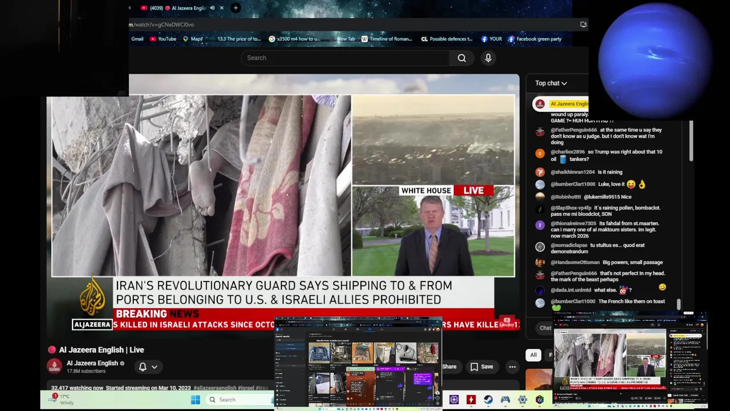This screenshot has height=411, width=730.
Task: Click the pinned Al Jazeera English chat banner
Action: click(x=561, y=104)
